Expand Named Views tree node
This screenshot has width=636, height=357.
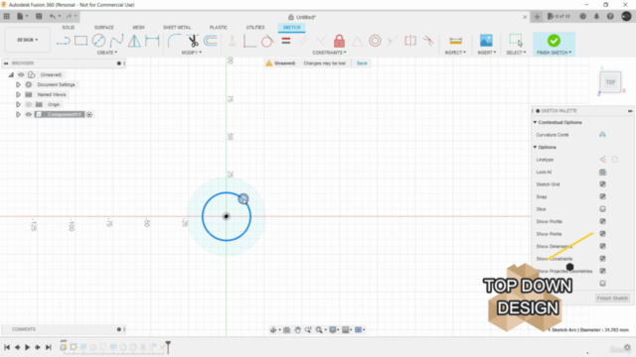(x=18, y=95)
